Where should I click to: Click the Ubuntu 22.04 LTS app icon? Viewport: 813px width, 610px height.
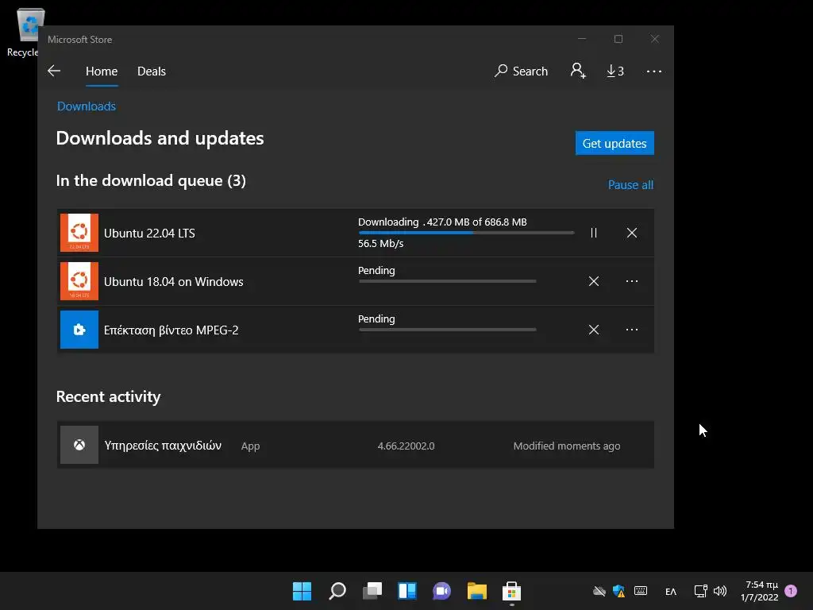click(79, 233)
